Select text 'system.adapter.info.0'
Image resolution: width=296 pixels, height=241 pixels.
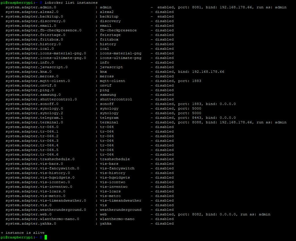[x=30, y=62]
